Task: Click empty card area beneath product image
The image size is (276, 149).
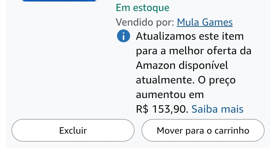Action: pos(59,64)
